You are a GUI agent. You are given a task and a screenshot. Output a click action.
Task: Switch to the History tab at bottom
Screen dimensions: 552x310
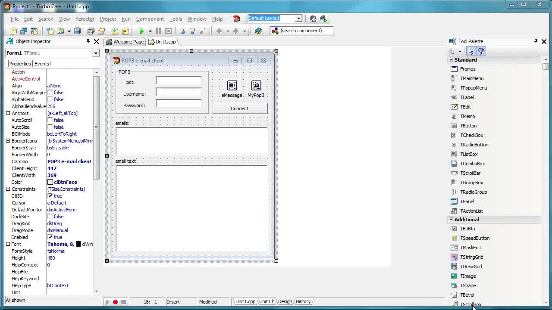click(x=303, y=301)
